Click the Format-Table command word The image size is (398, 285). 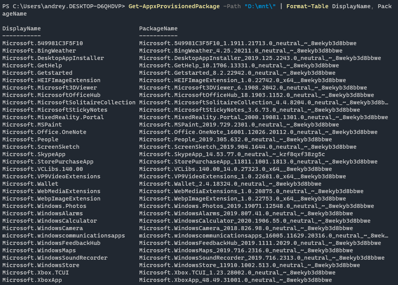coord(308,6)
